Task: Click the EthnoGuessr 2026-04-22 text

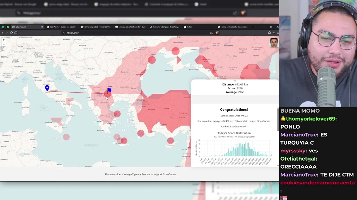Action: coord(234,116)
